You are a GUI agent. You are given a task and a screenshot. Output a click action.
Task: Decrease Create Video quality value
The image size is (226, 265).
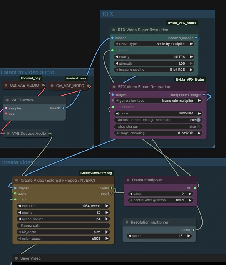click(x=20, y=212)
